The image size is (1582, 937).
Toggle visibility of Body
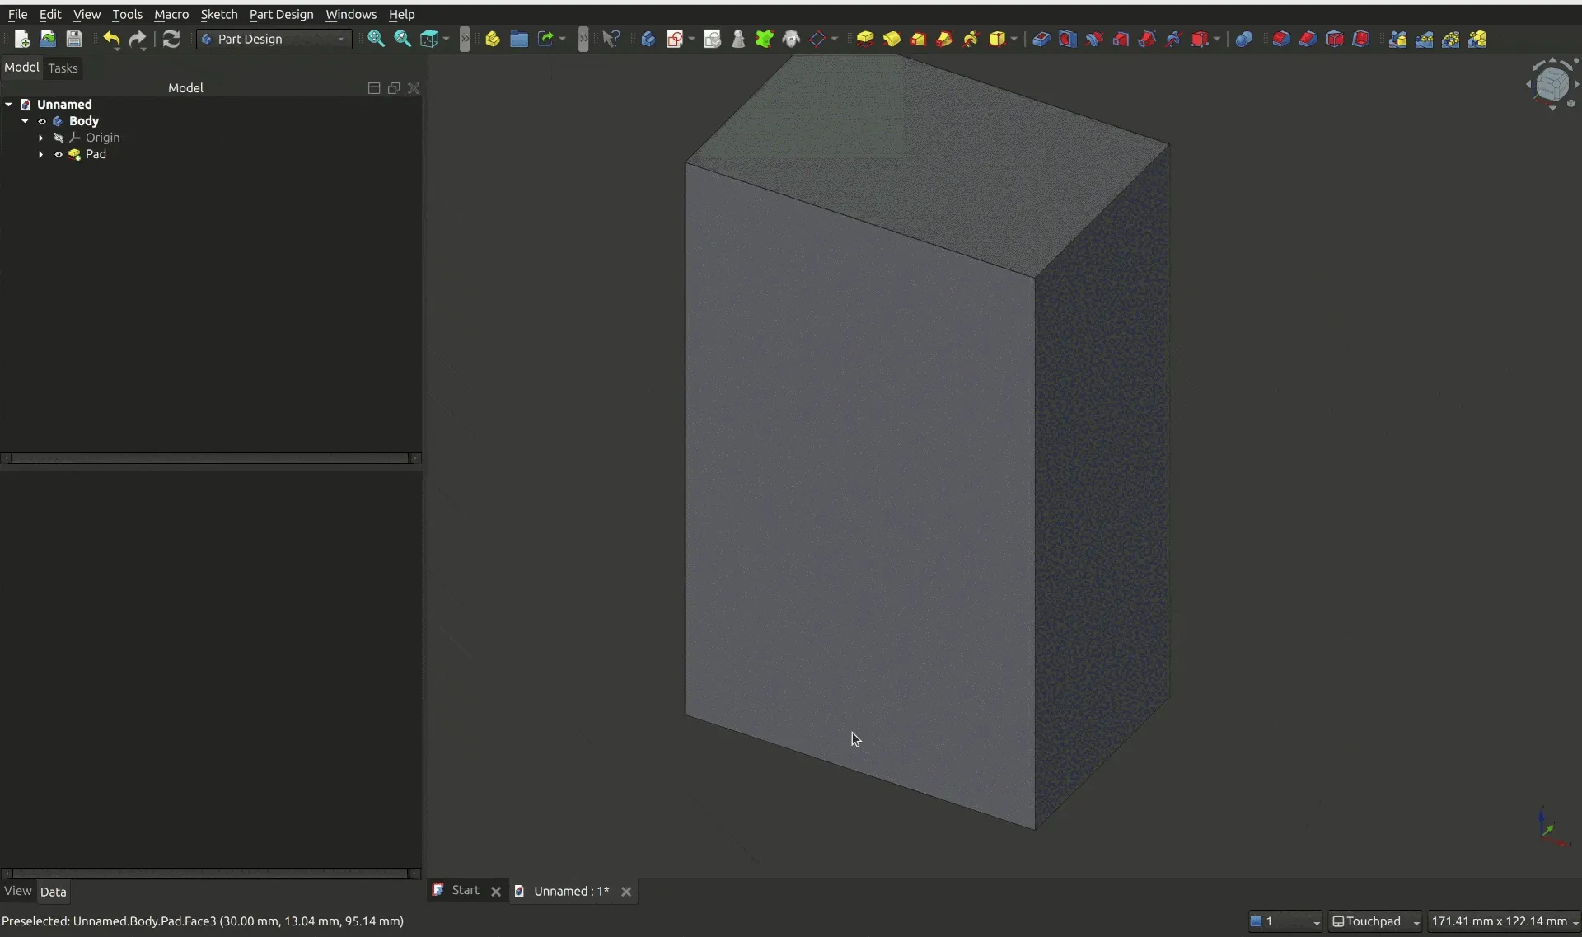[42, 121]
